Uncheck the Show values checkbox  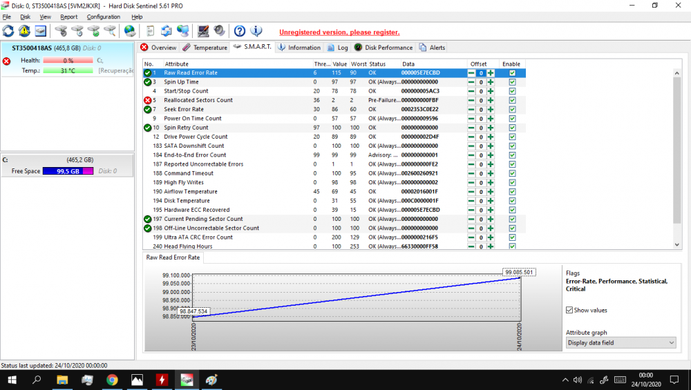click(x=569, y=311)
